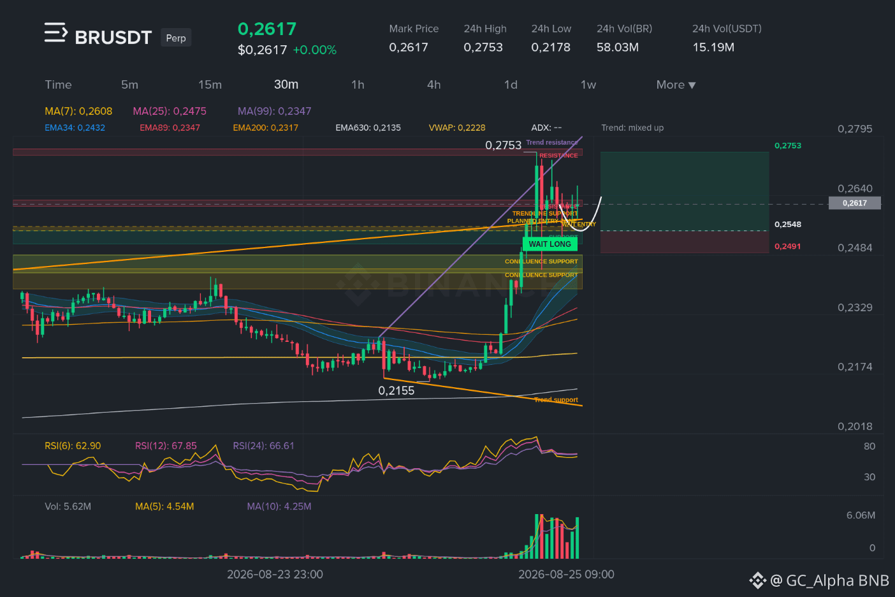The image size is (895, 597).
Task: Click the volume MA(10): 4.25M label
Action: tap(279, 506)
